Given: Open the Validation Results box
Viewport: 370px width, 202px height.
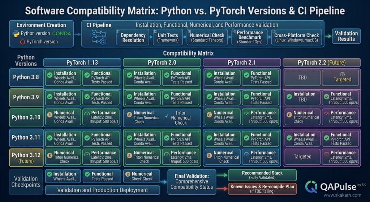Looking at the screenshot, I should (x=346, y=36).
